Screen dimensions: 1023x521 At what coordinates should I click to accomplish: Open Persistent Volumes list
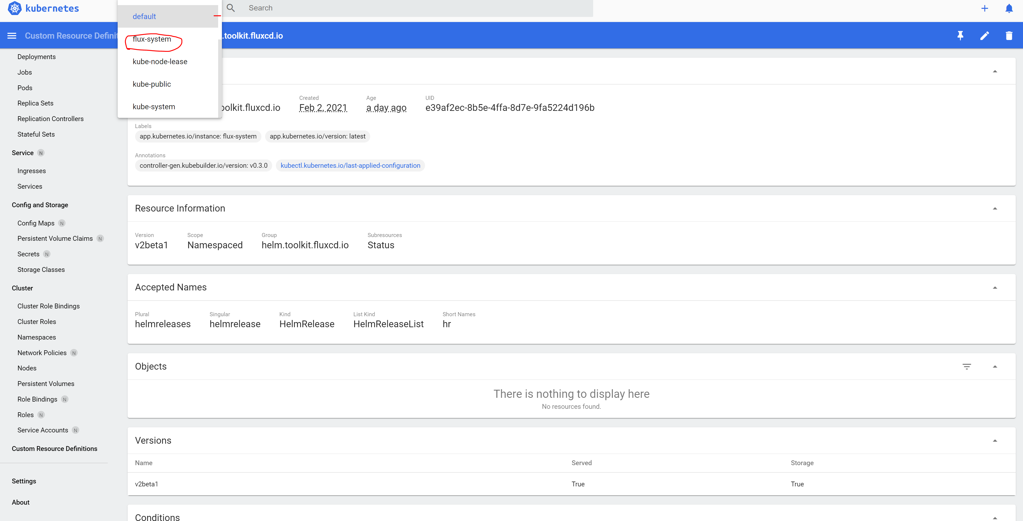point(46,384)
